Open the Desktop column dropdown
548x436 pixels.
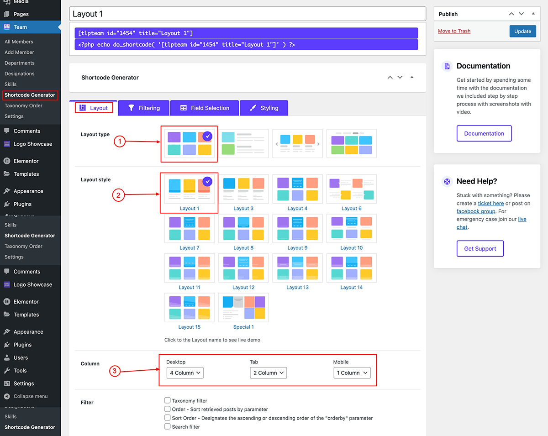(185, 373)
